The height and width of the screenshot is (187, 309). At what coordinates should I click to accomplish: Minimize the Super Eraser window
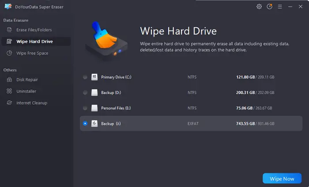pyautogui.click(x=290, y=7)
